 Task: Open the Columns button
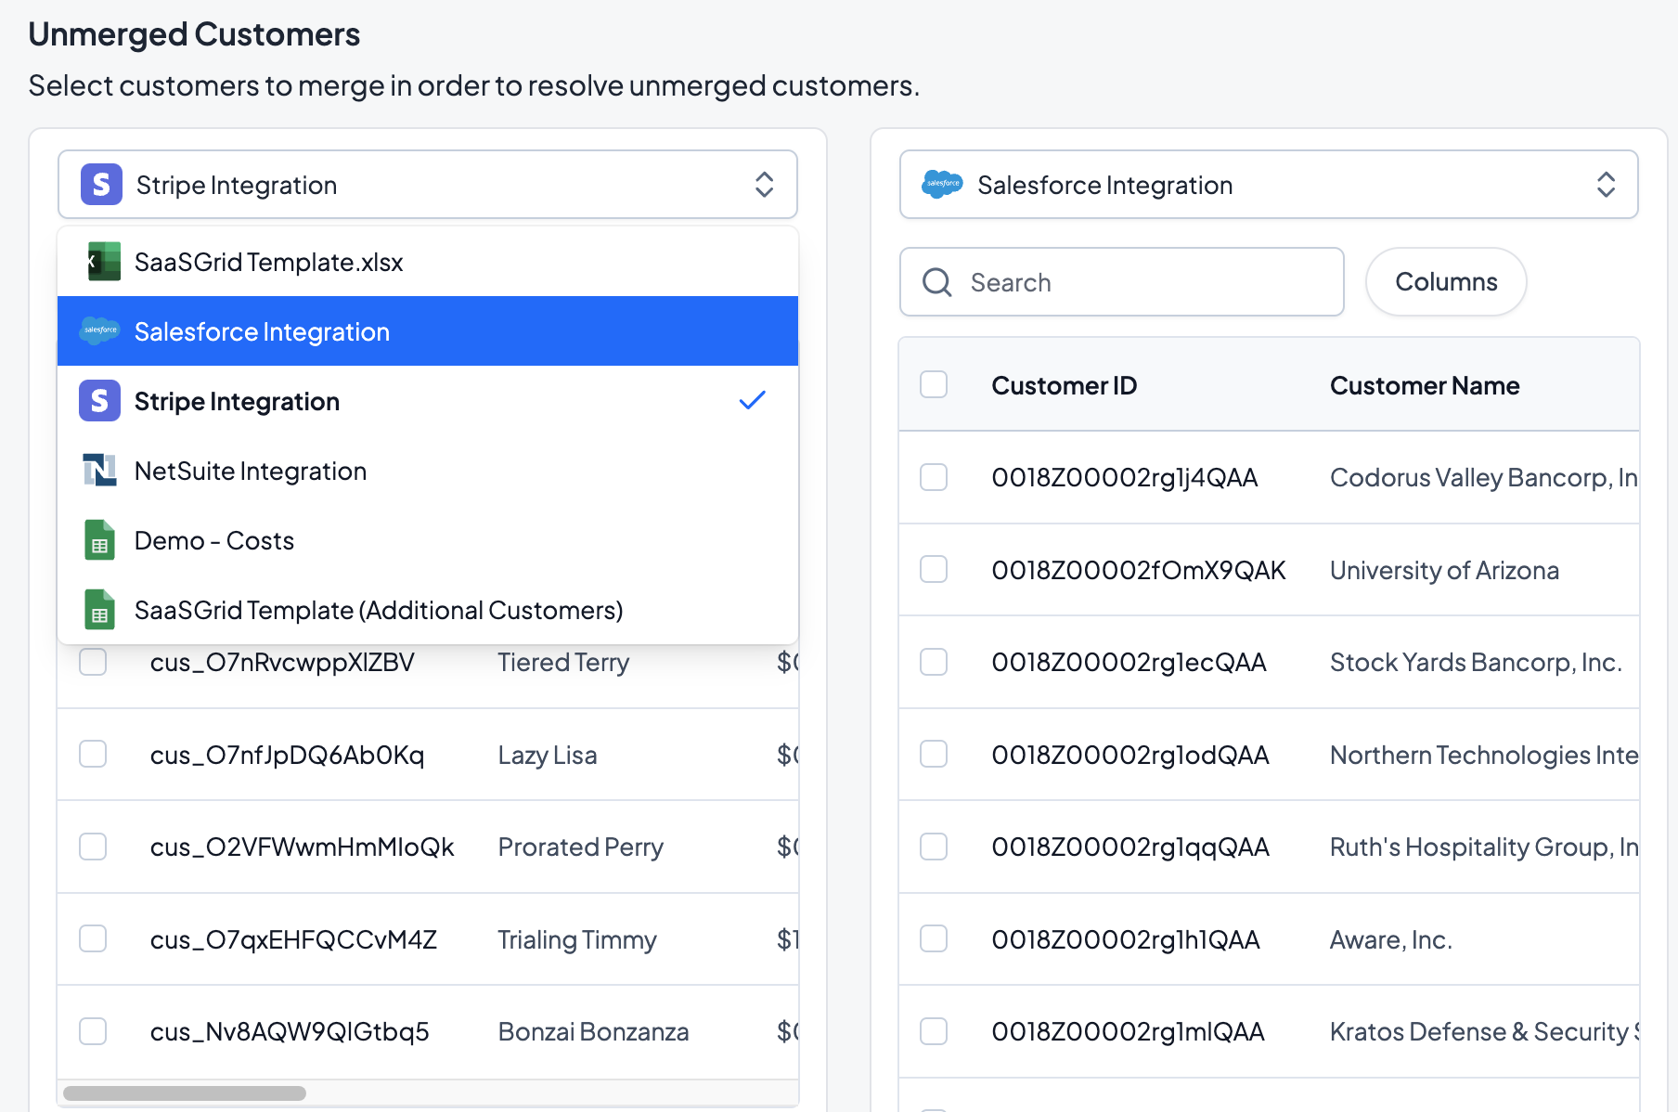1445,282
